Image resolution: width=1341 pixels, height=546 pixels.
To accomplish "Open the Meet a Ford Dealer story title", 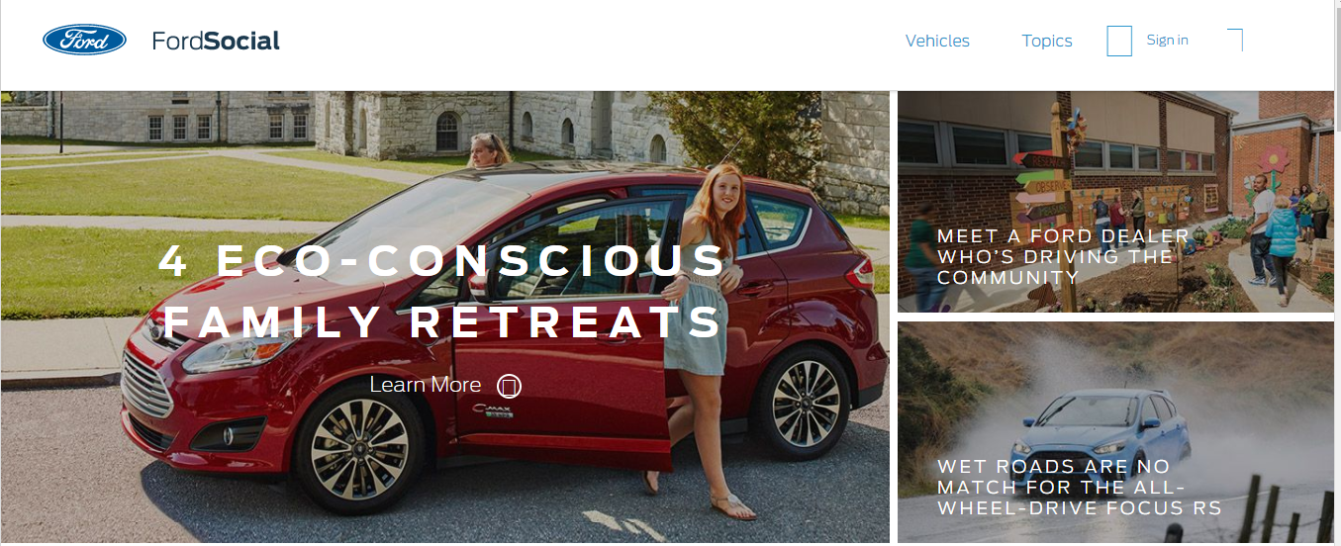I will 1063,257.
